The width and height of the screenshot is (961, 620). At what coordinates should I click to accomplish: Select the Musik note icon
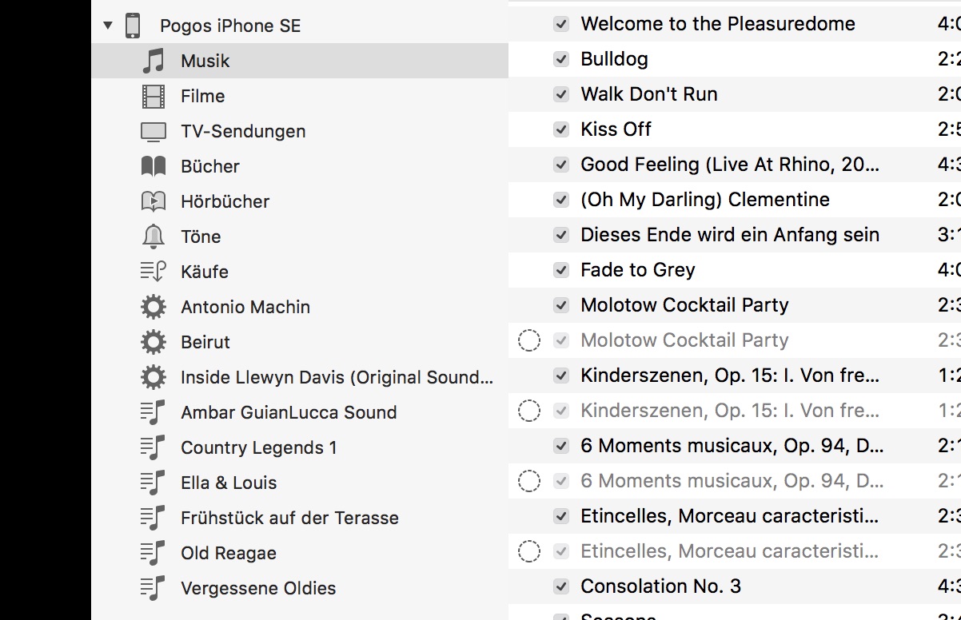tap(153, 61)
